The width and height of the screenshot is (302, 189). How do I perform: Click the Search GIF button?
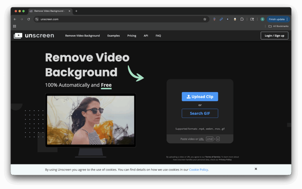coord(200,113)
